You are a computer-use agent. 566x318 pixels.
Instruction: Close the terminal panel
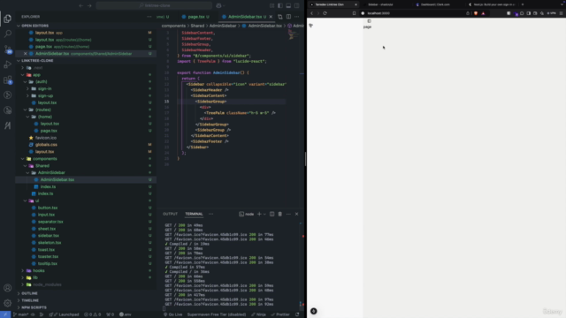click(297, 214)
